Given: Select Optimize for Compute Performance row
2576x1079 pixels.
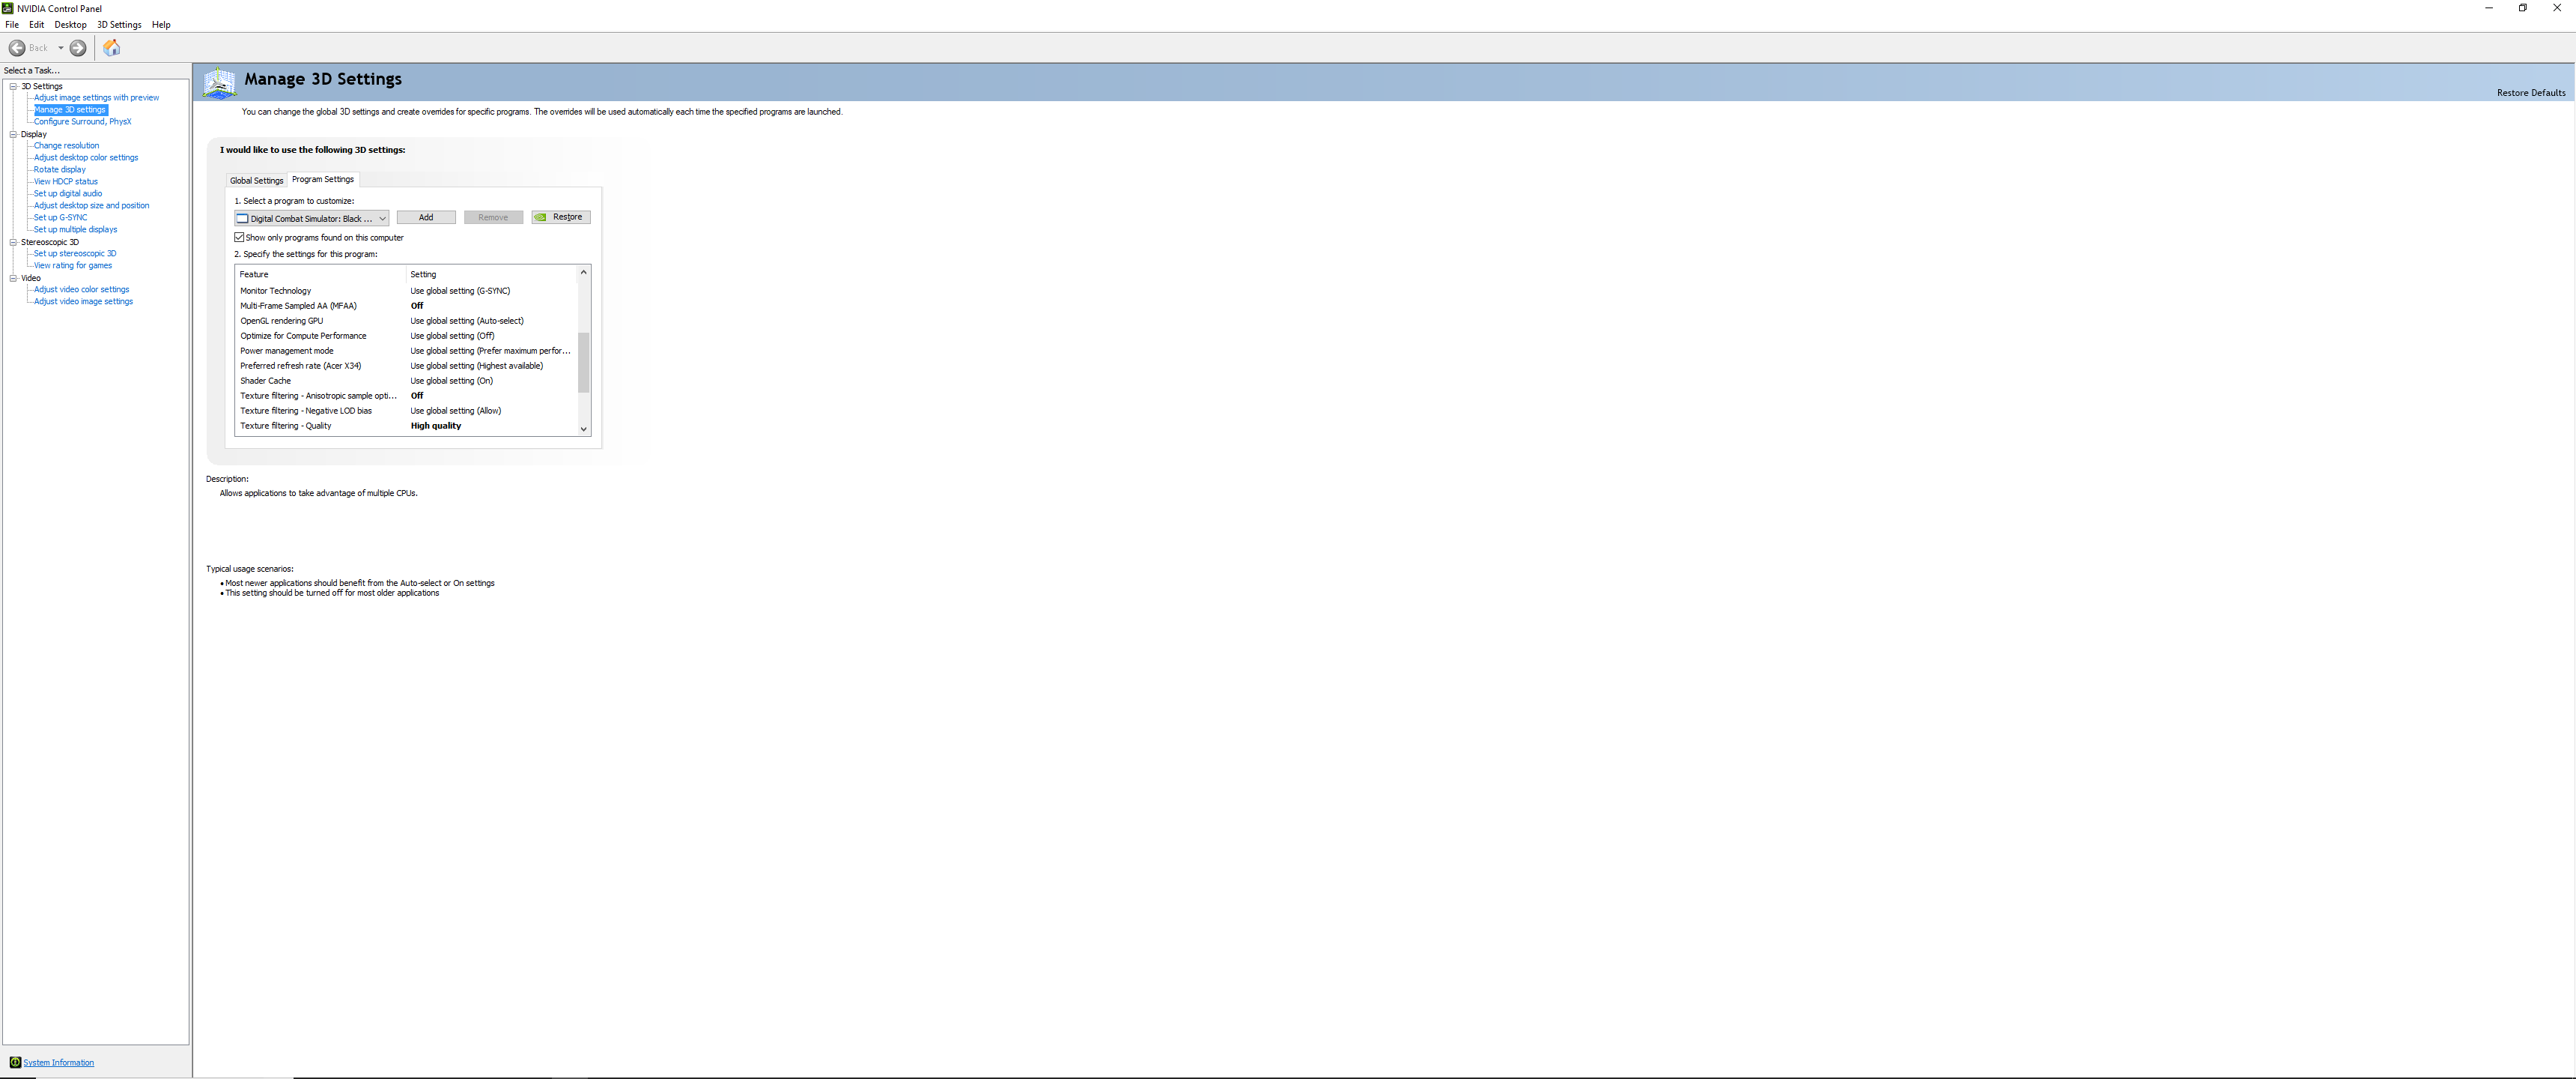Looking at the screenshot, I should click(x=406, y=336).
